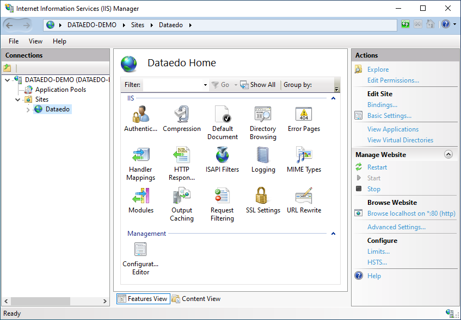Open the Authentication feature icon

pos(140,115)
